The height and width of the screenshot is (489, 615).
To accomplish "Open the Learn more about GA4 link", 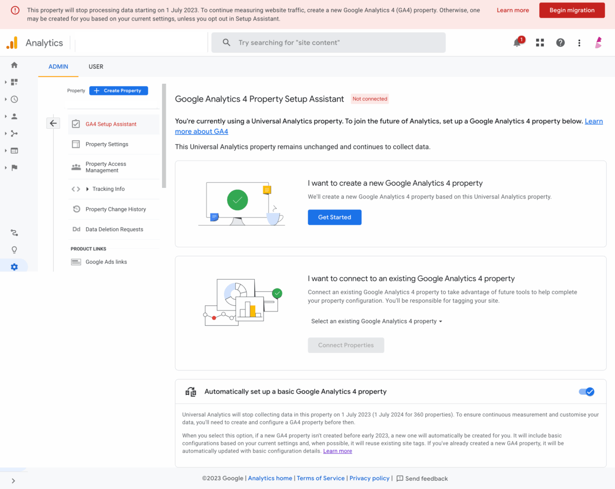I will click(x=201, y=131).
